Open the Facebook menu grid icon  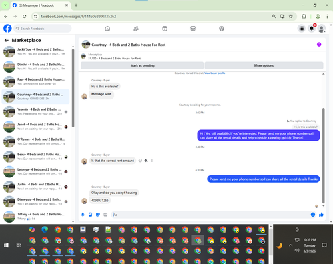[x=302, y=29]
